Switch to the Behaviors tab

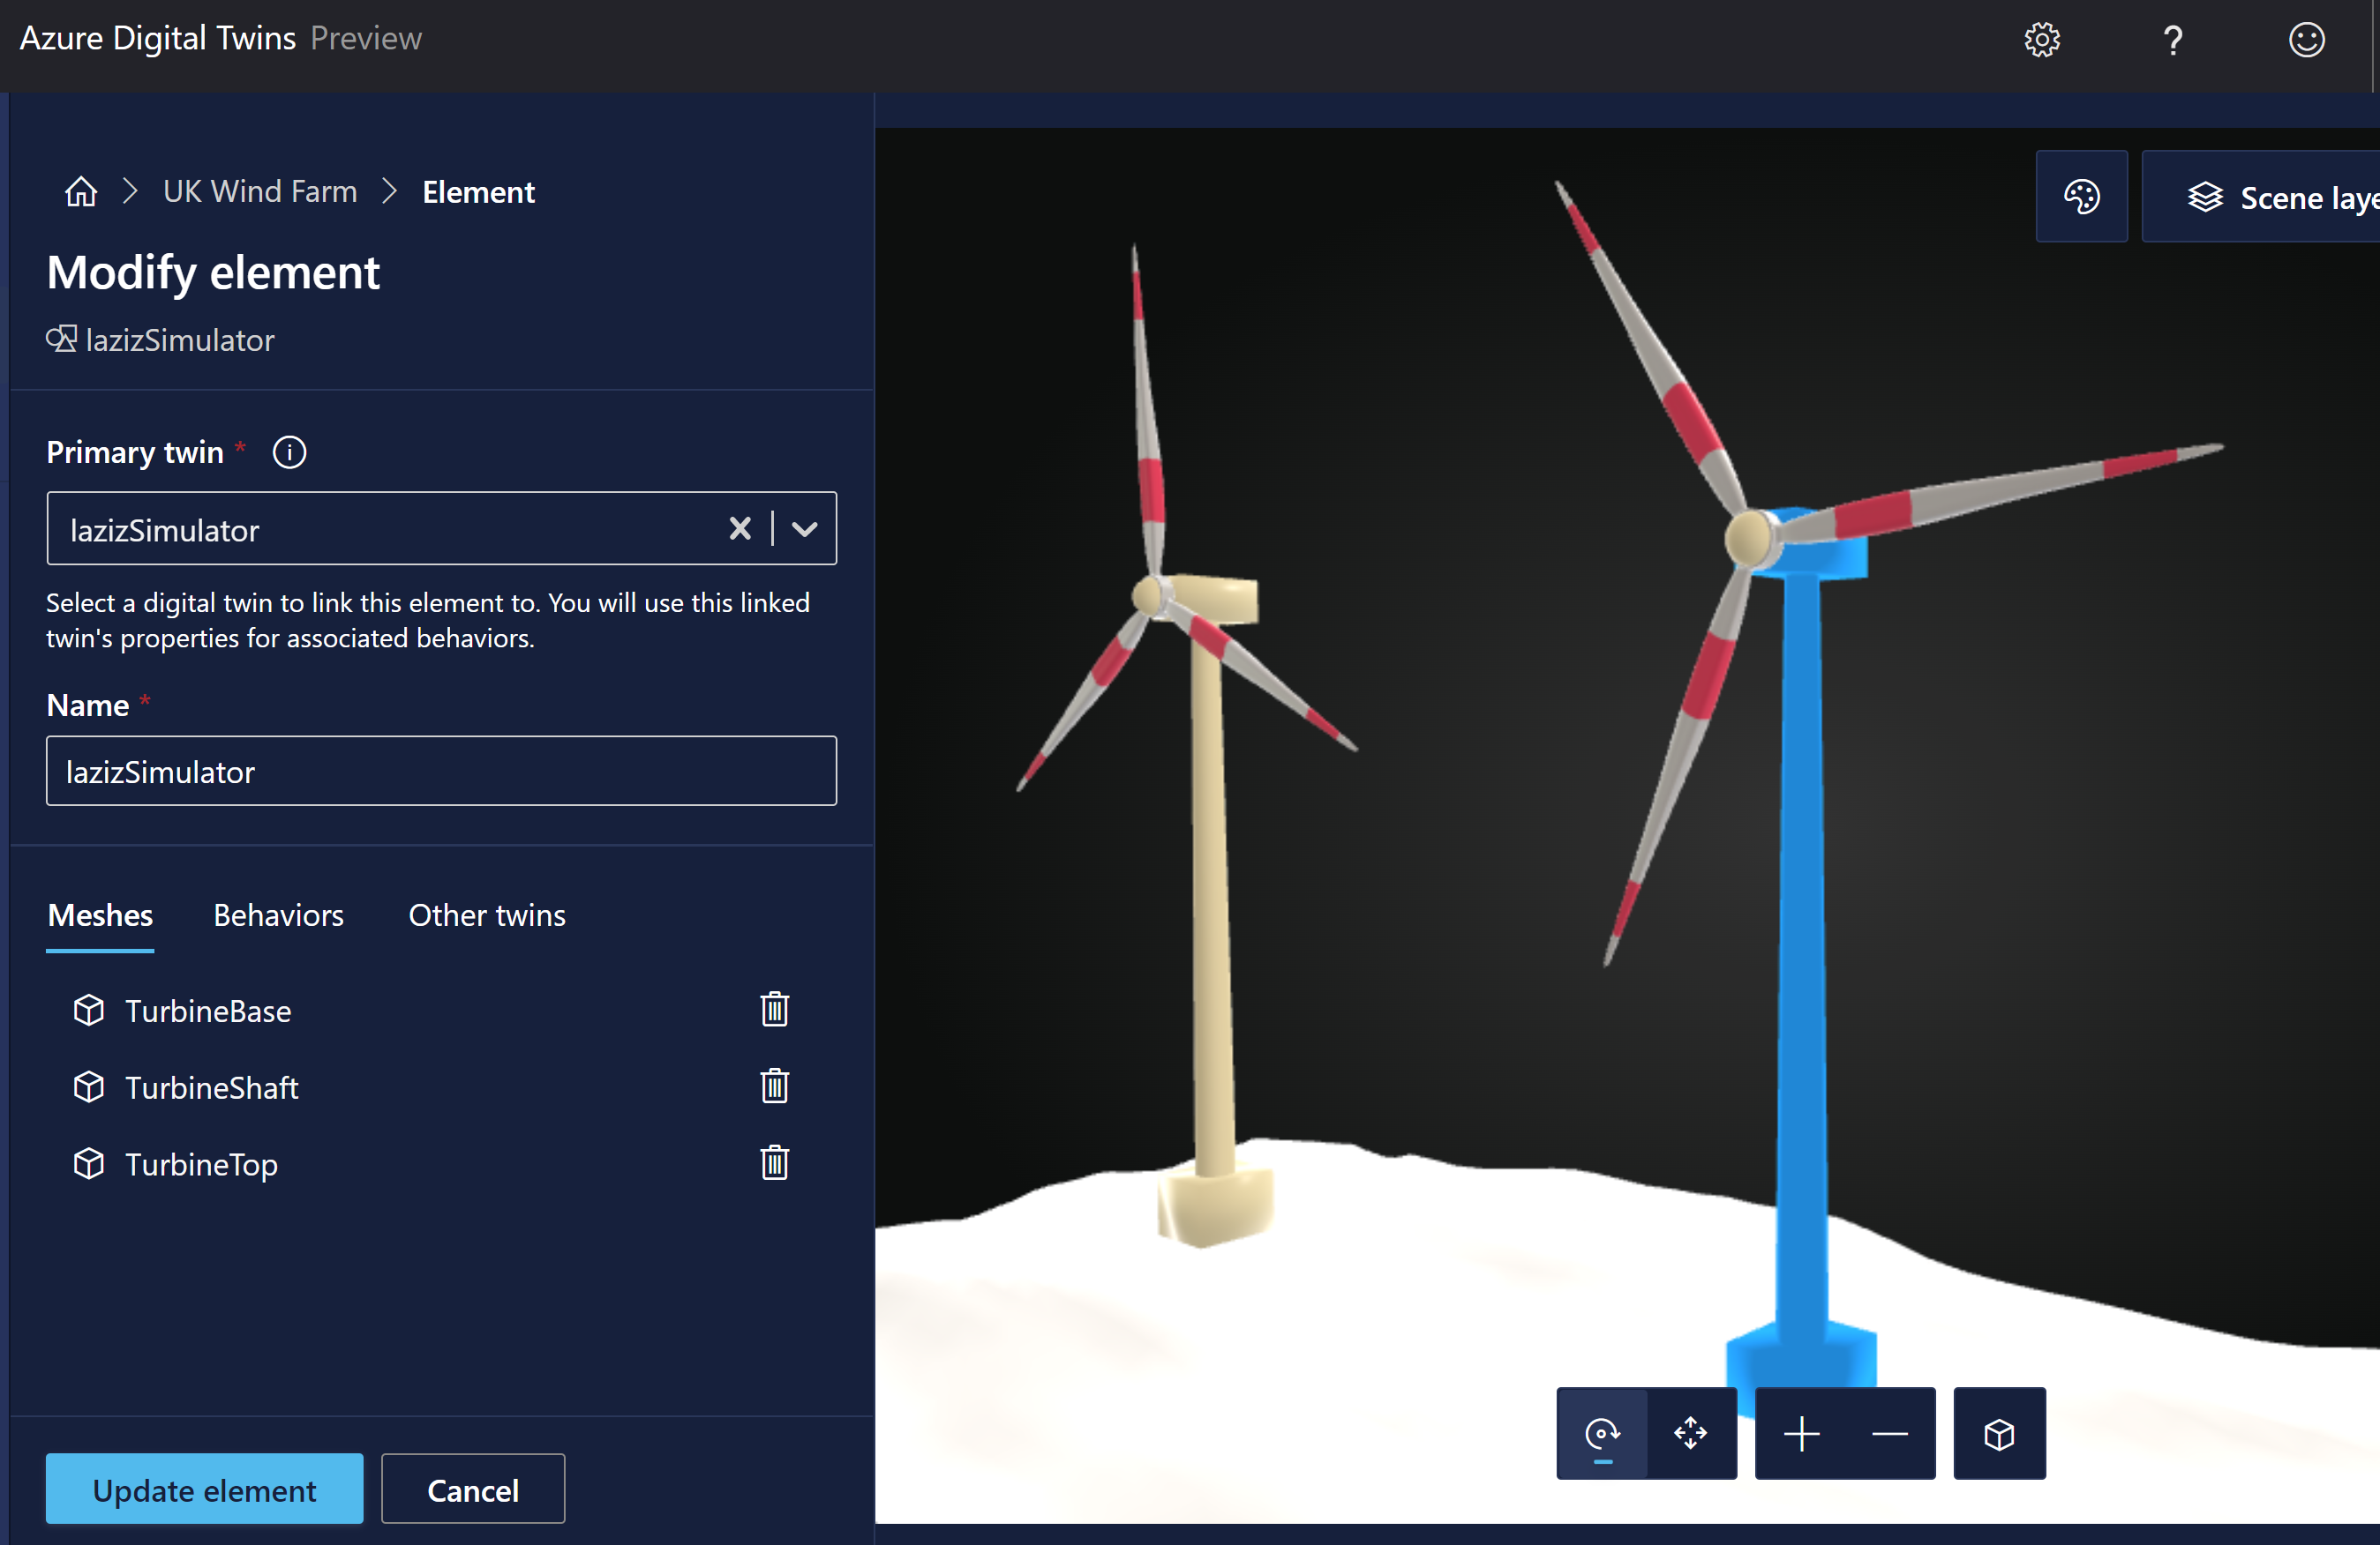278,915
